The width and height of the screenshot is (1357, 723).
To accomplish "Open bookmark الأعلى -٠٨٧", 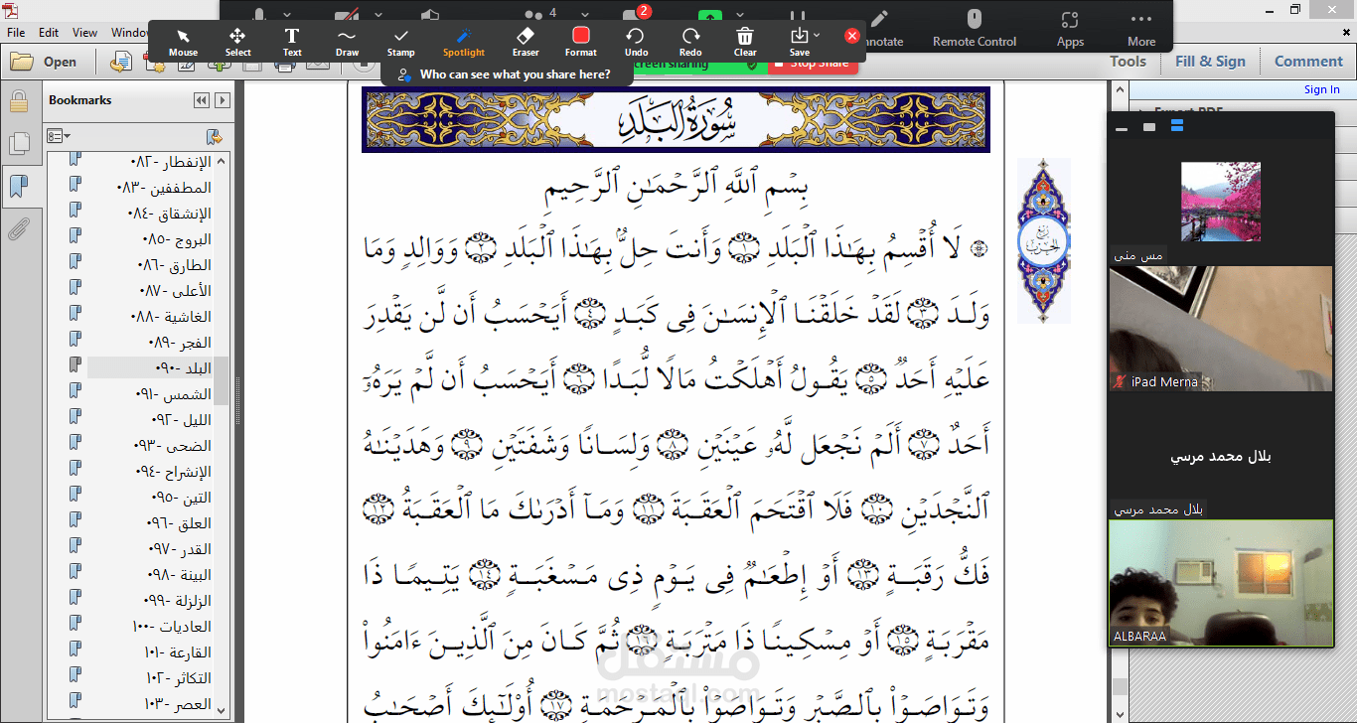I will tap(176, 291).
